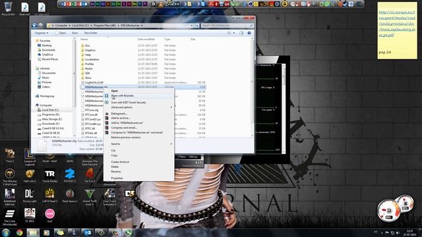Open Explorer help question-mark icon
This screenshot has height=237, width=422.
pyautogui.click(x=249, y=33)
